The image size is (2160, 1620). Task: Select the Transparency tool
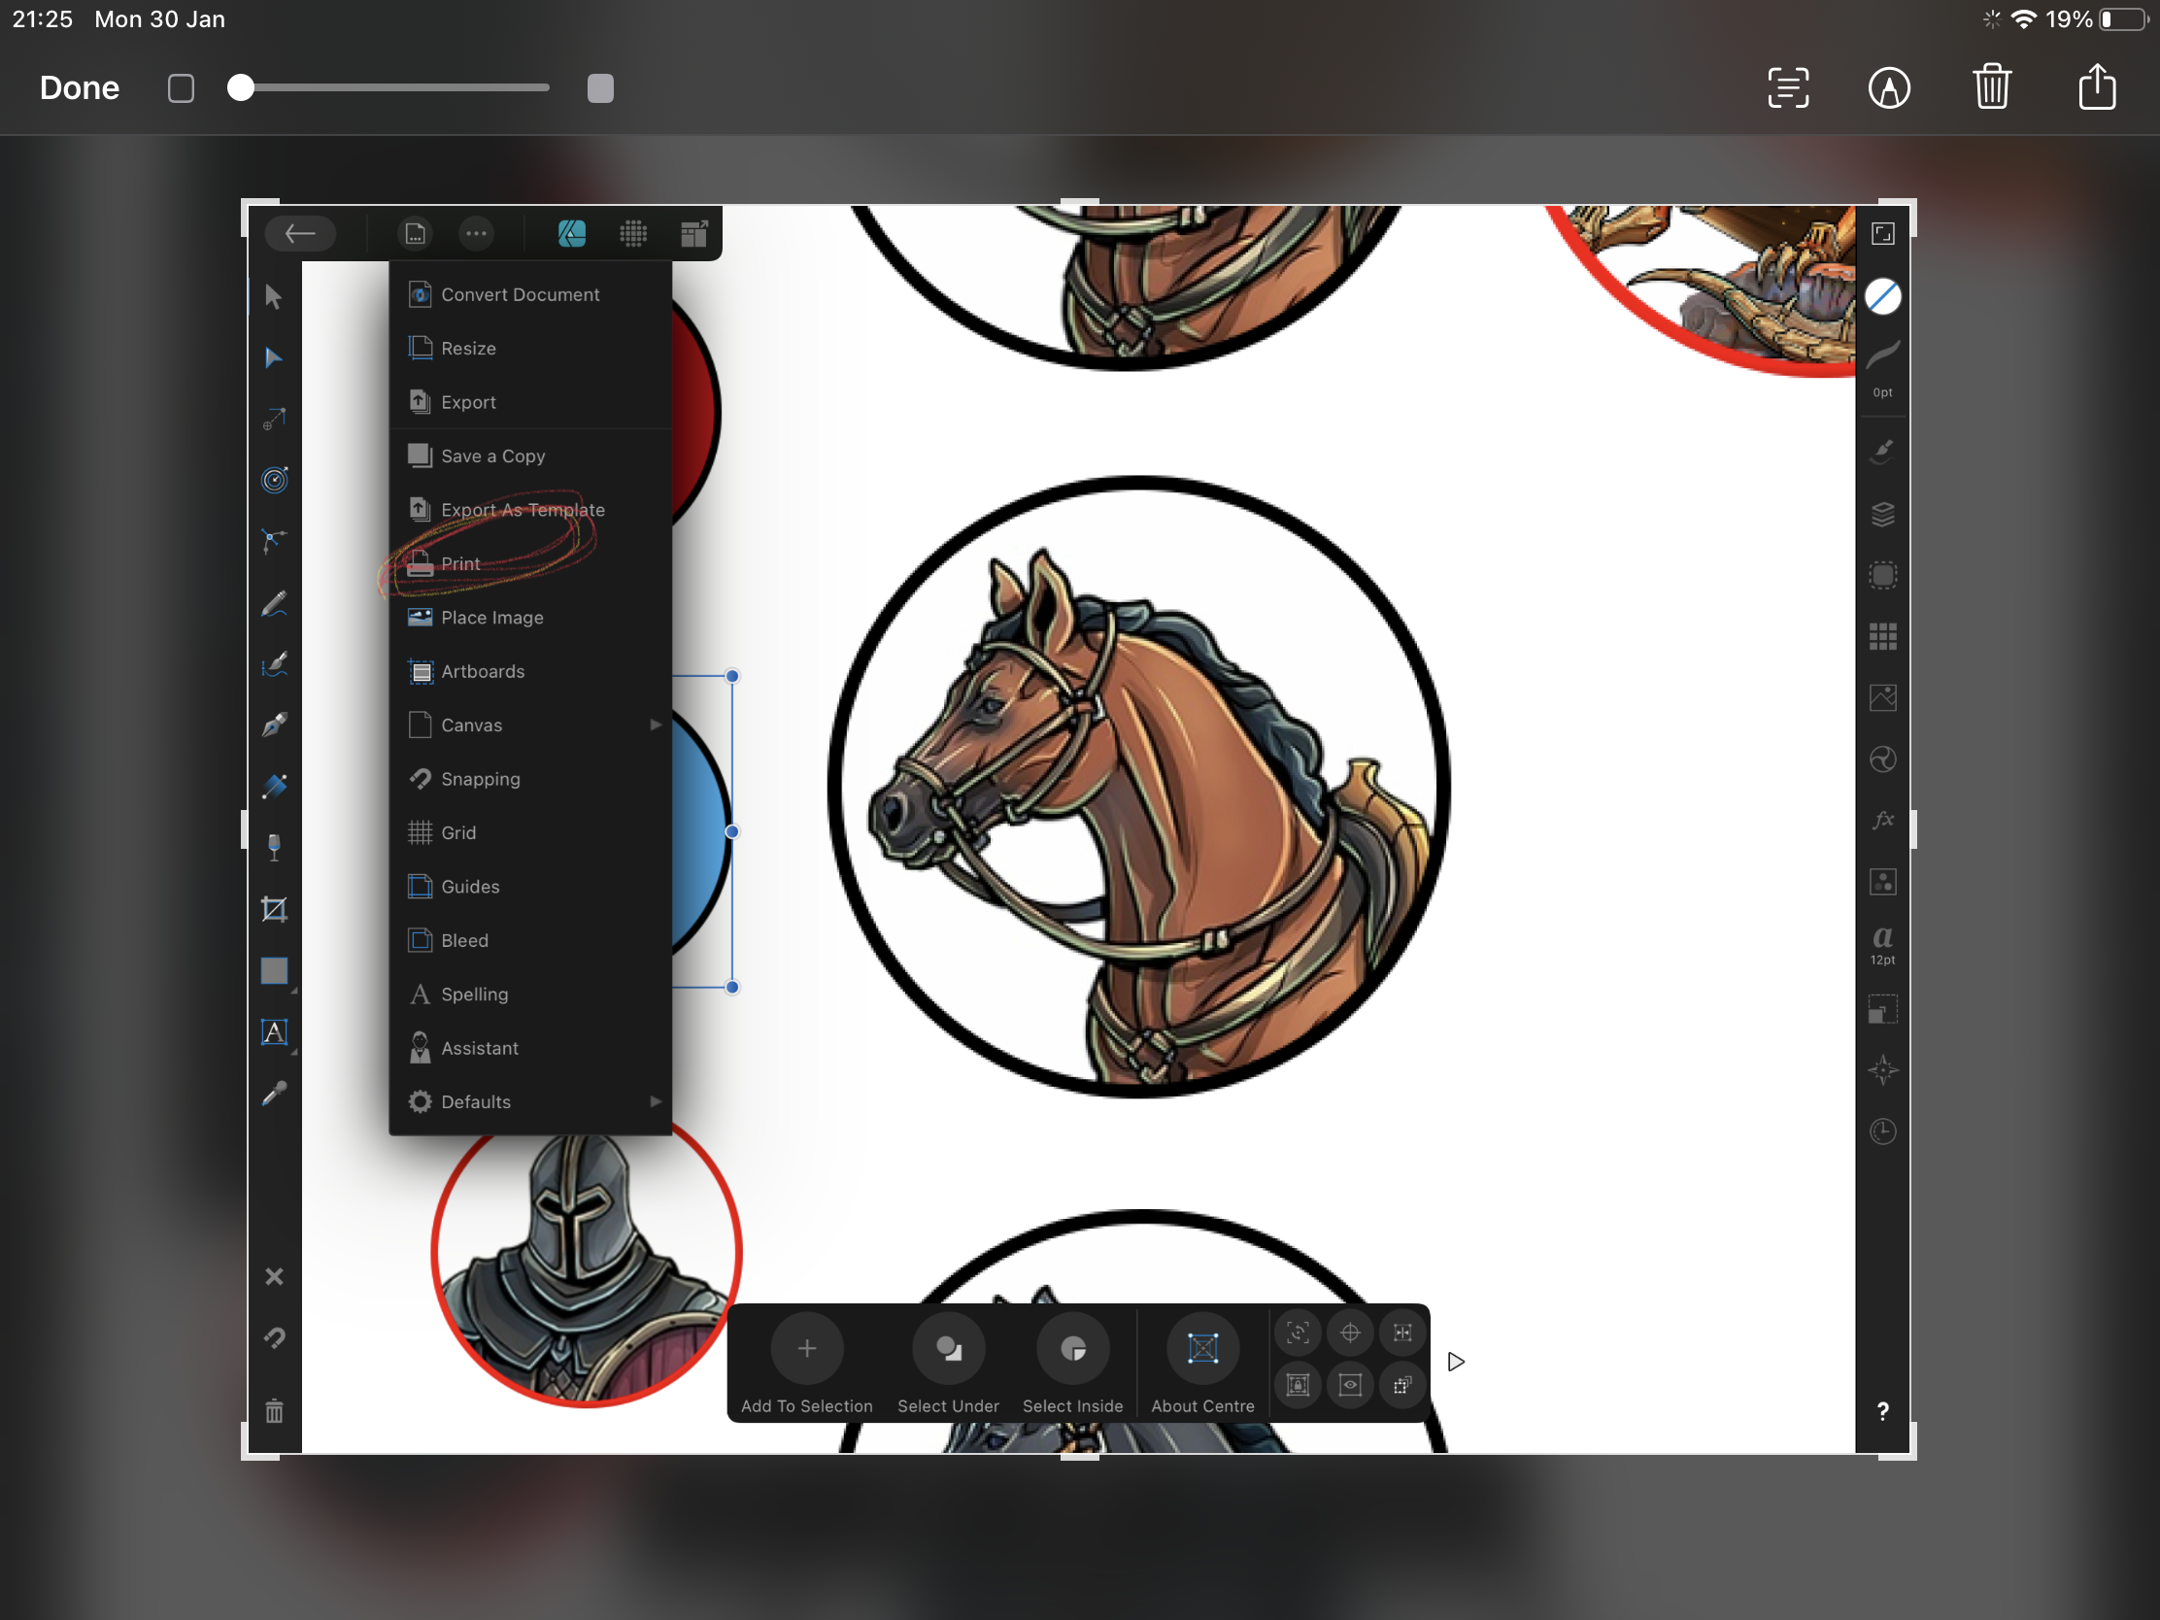click(x=274, y=848)
